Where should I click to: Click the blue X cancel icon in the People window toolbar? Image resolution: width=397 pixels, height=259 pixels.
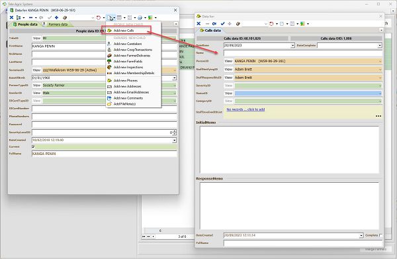click(11, 17)
